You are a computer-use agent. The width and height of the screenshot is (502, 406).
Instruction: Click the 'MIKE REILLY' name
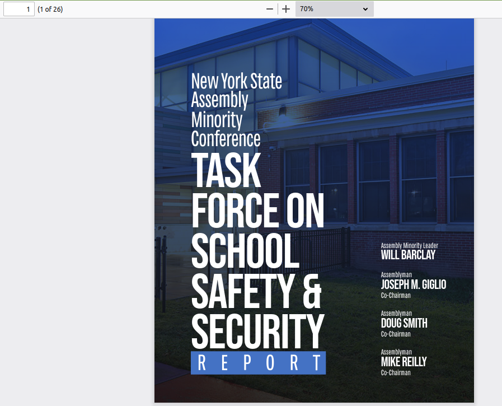tap(404, 362)
